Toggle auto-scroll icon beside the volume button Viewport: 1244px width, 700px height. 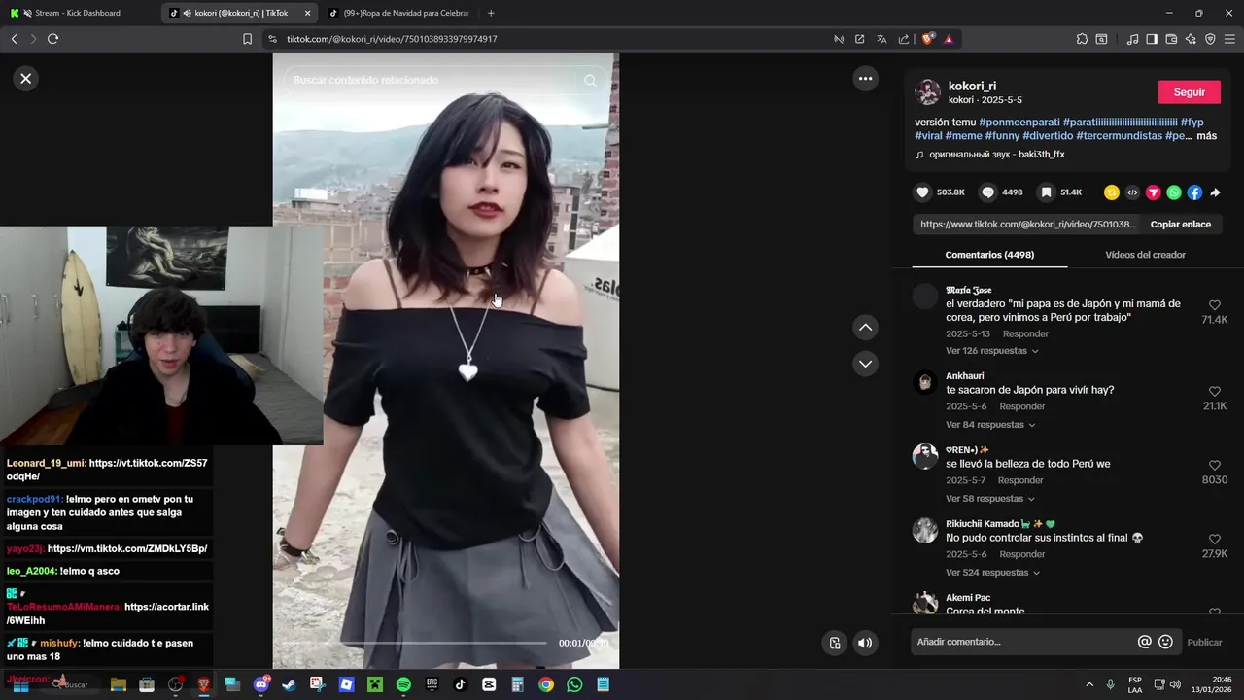pos(835,643)
